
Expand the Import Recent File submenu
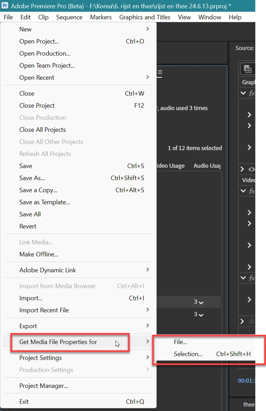pyautogui.click(x=78, y=310)
